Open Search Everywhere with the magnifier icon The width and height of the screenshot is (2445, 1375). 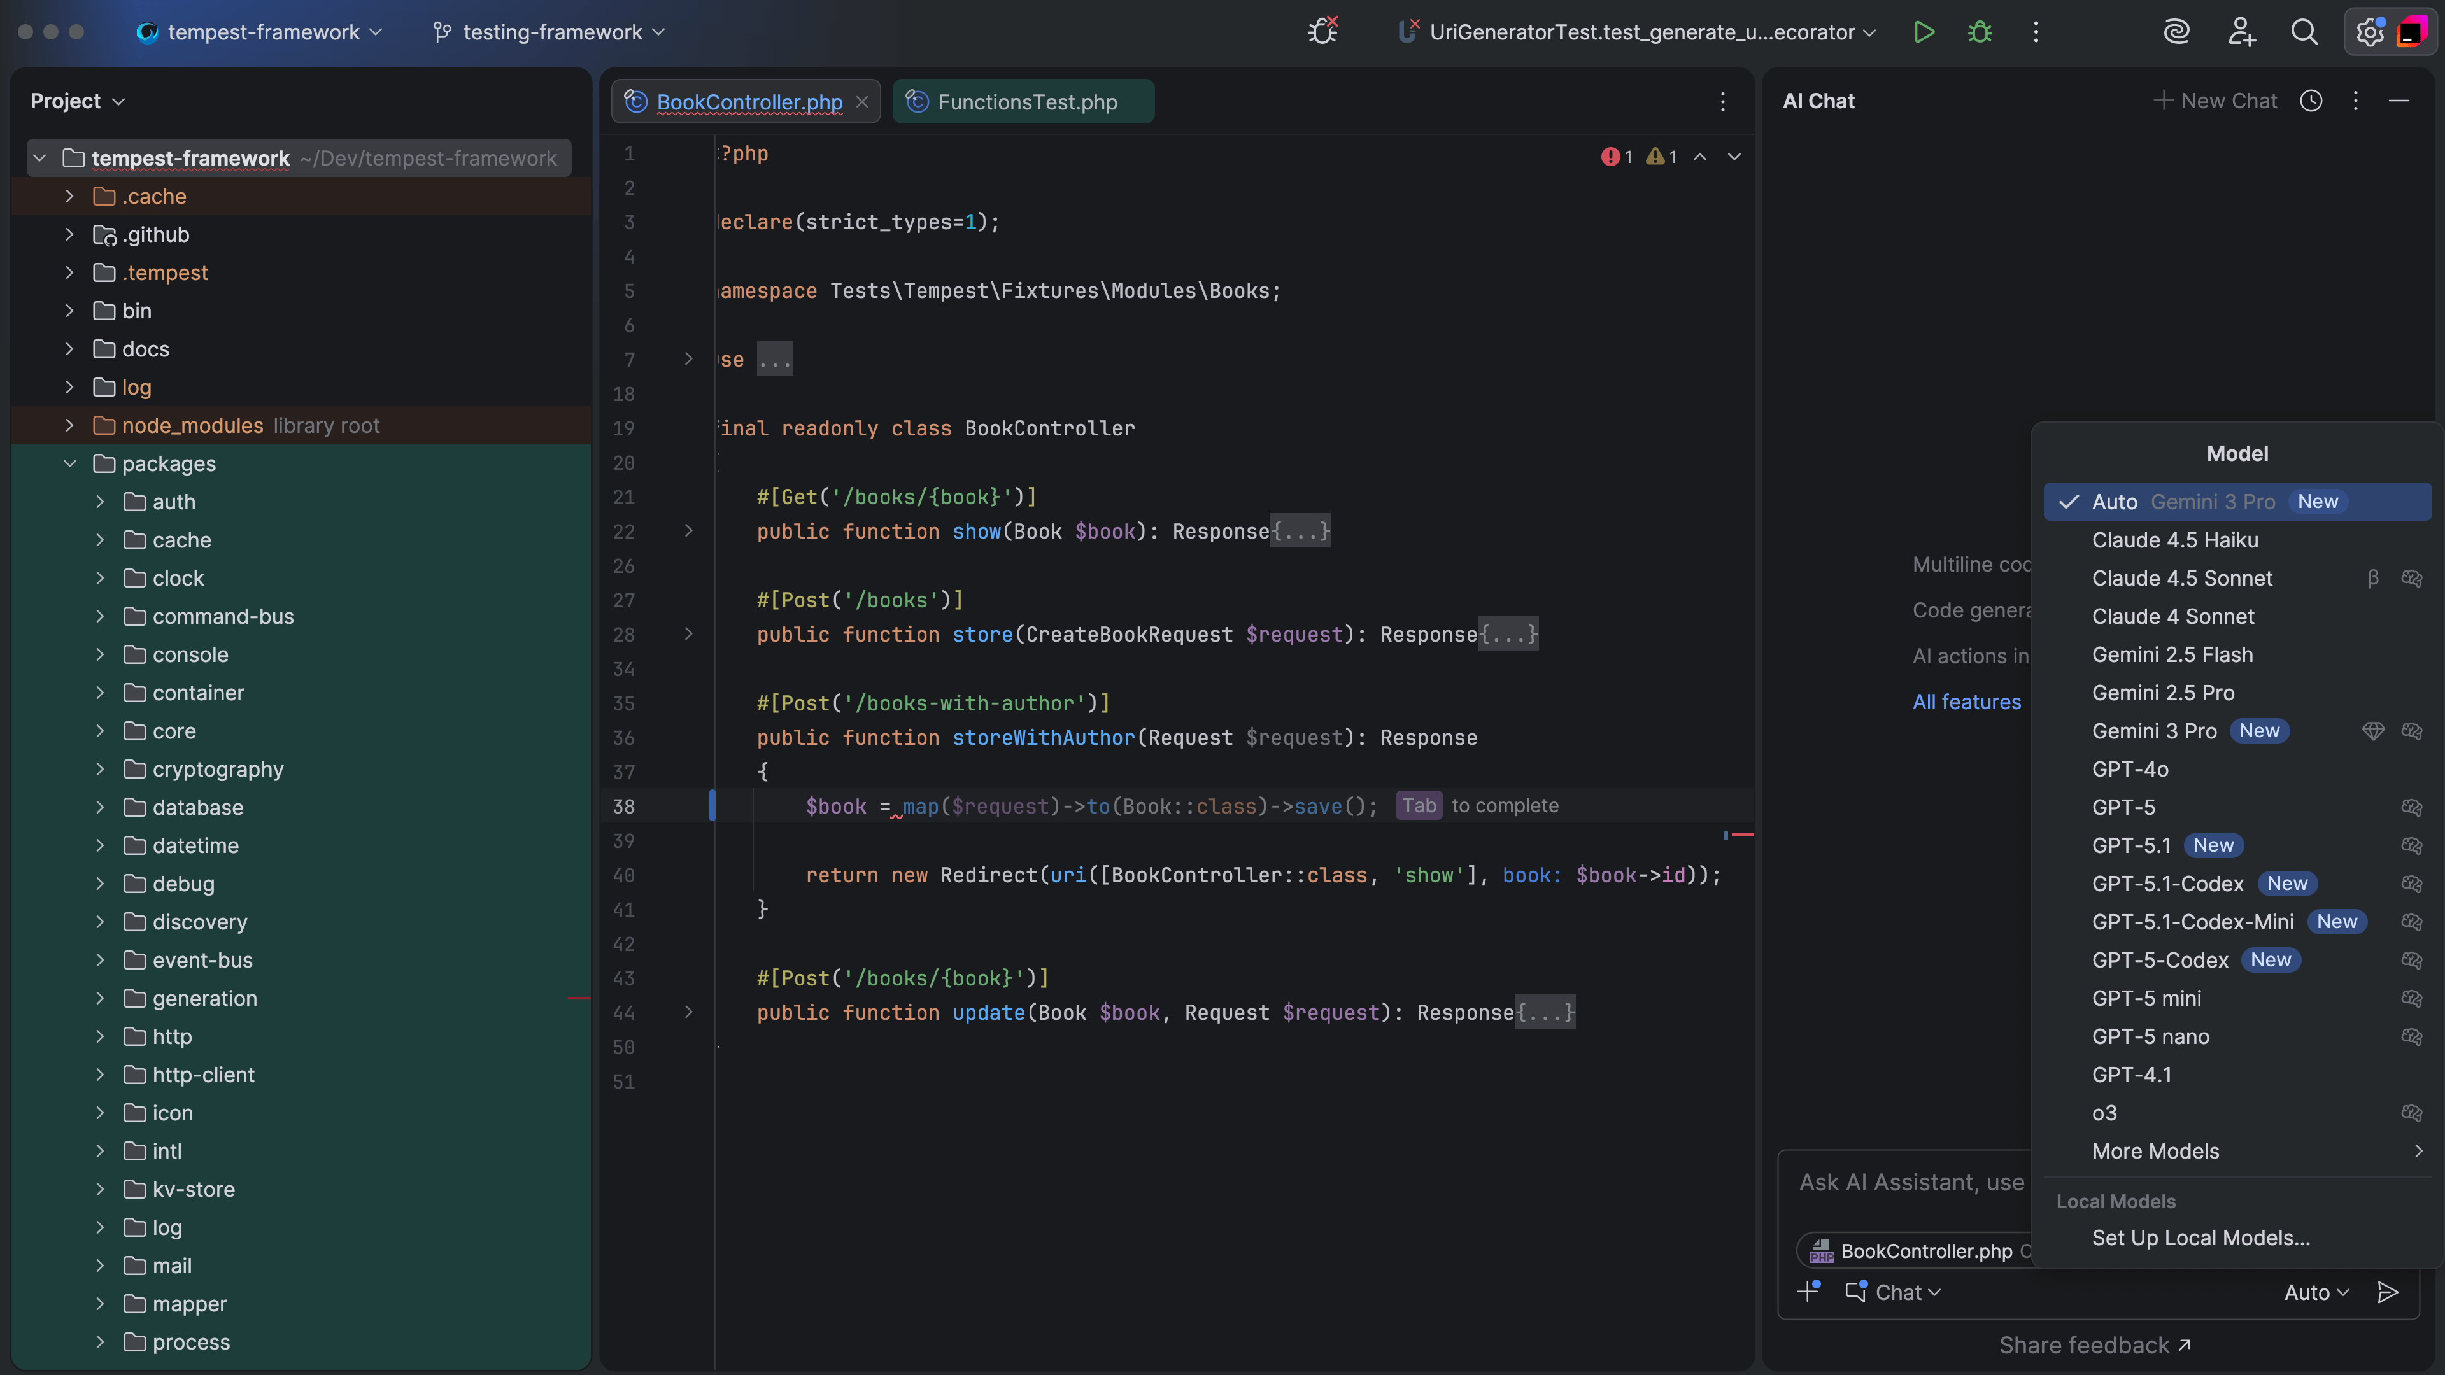click(2304, 31)
